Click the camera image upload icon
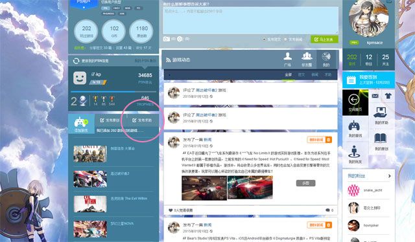The height and width of the screenshot is (242, 415). (167, 39)
